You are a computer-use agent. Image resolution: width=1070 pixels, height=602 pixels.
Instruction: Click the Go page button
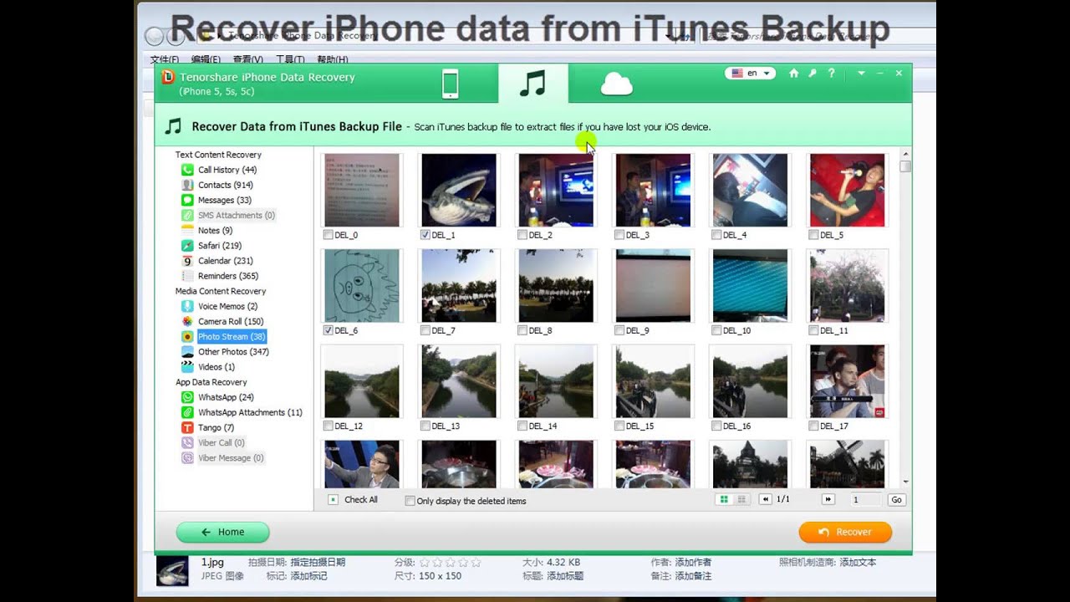point(897,499)
